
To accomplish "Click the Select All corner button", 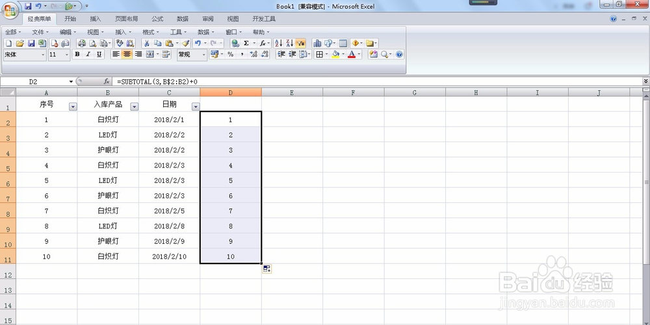I will pyautogui.click(x=8, y=92).
